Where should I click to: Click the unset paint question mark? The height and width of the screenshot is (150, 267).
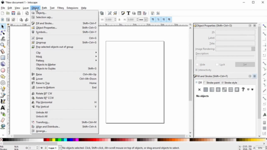point(243,90)
